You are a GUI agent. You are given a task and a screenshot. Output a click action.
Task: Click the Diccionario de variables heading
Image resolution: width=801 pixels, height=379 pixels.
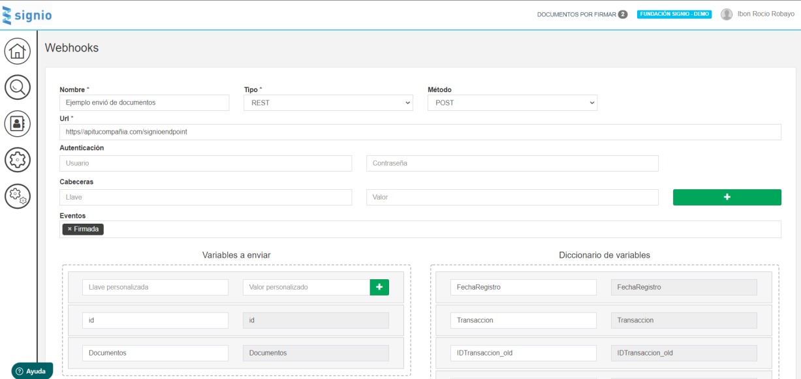[x=605, y=255]
